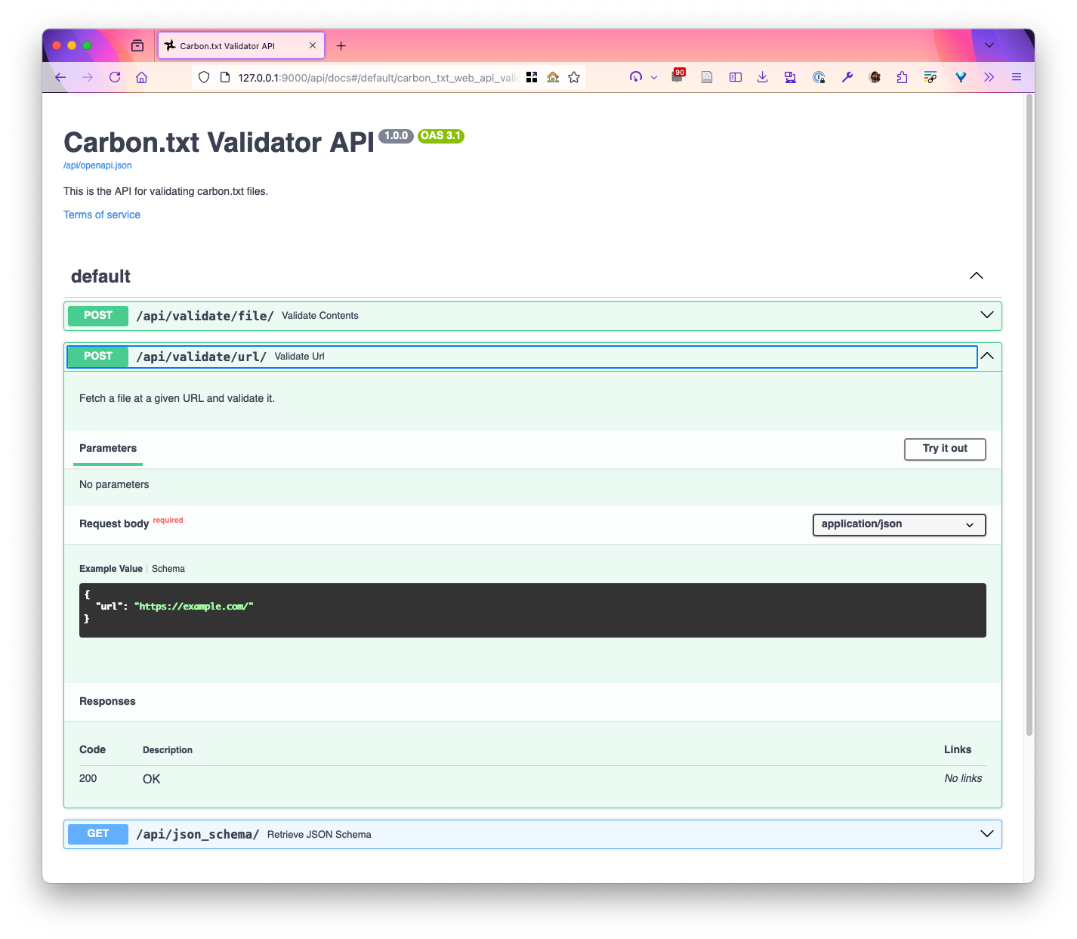1077x939 pixels.
Task: Switch to the Schema tab
Action: pos(168,569)
